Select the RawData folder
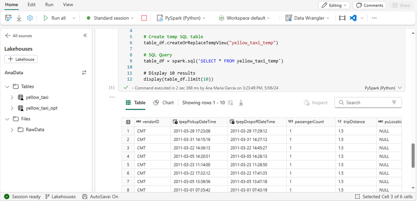 tap(35, 130)
